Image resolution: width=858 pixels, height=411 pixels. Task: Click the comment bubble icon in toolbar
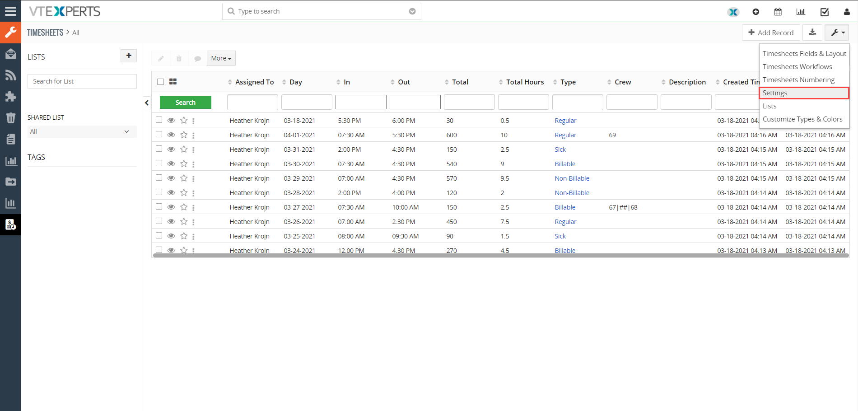pyautogui.click(x=197, y=58)
